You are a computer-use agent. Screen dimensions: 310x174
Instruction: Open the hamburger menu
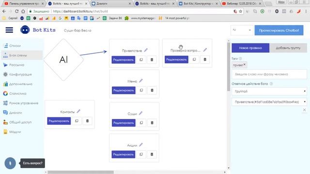[9, 30]
